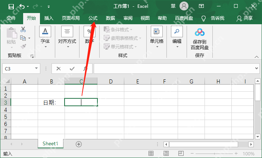This screenshot has width=262, height=158.
Task: Open the 编辑 editing group dropdown
Action: pyautogui.click(x=177, y=37)
